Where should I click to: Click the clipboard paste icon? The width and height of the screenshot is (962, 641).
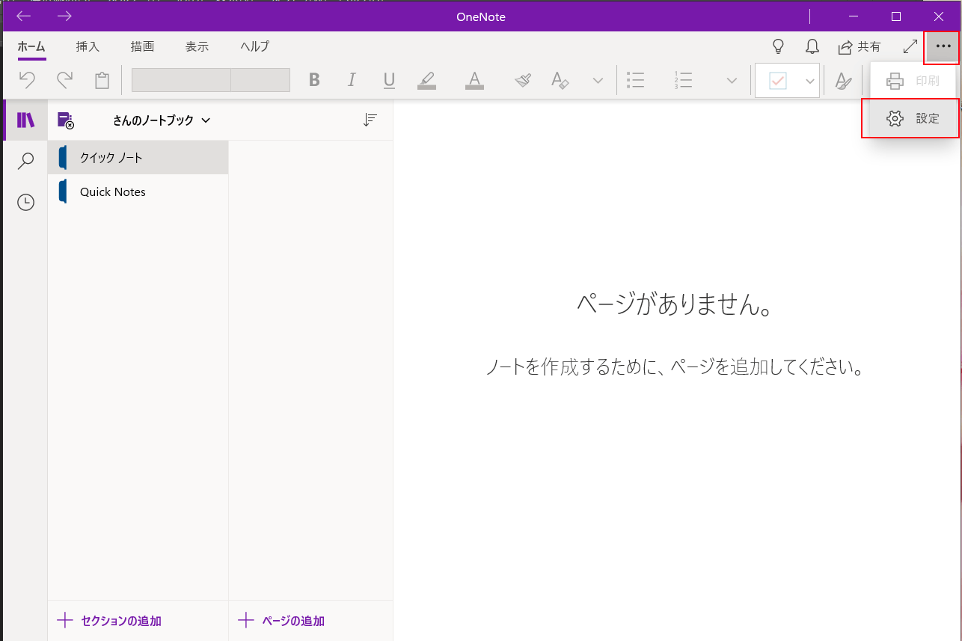click(102, 80)
